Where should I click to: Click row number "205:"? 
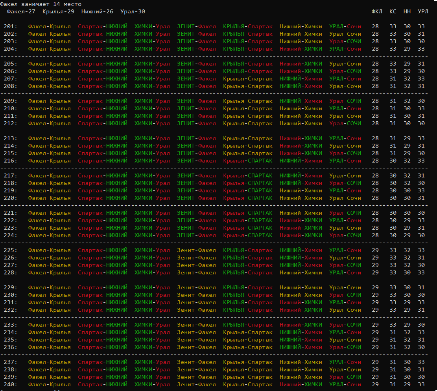pyautogui.click(x=11, y=64)
